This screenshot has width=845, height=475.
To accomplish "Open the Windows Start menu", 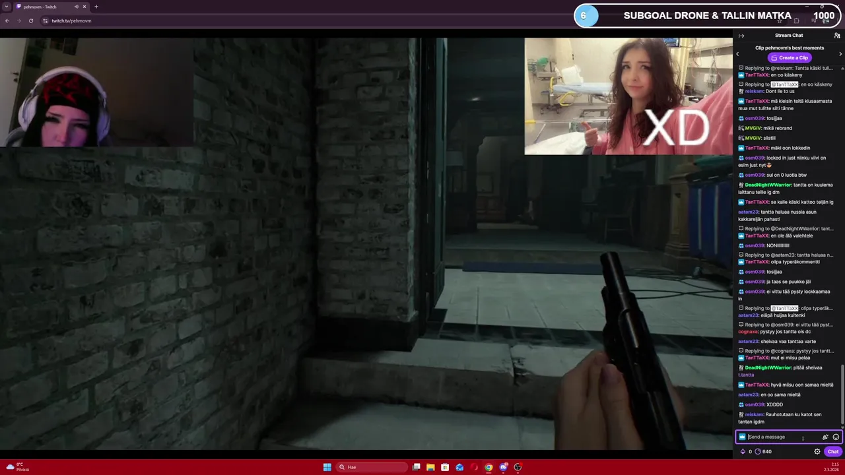I will pos(327,467).
